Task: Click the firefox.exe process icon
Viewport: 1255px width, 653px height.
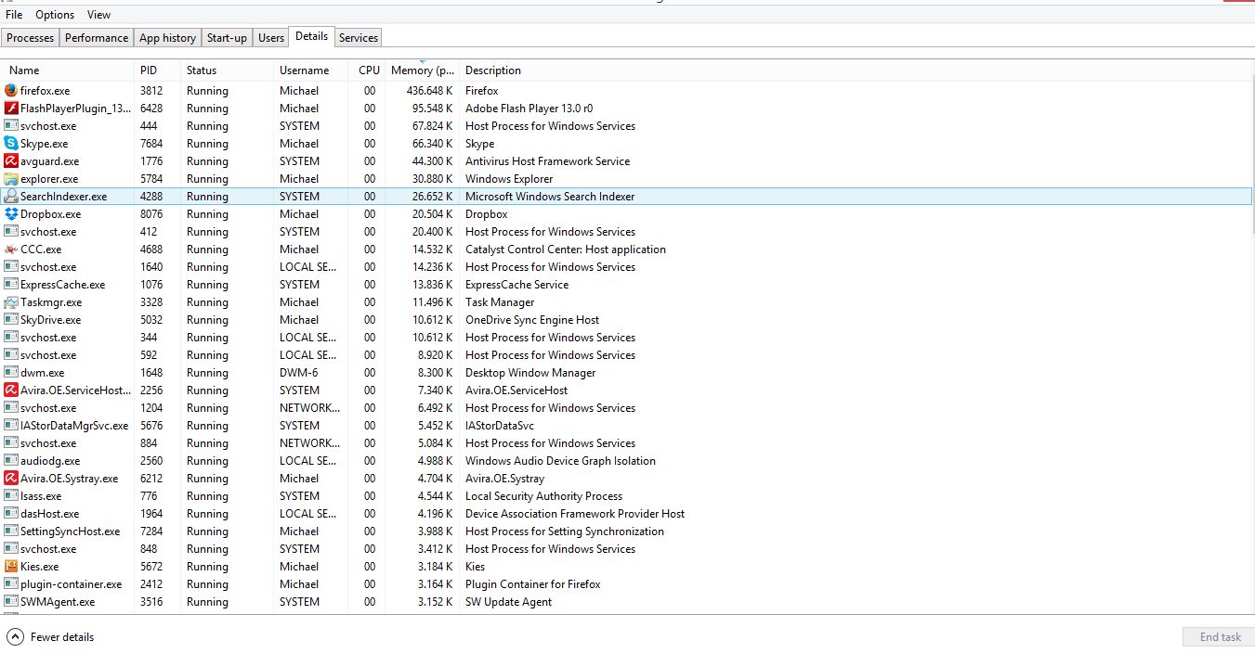Action: coord(11,91)
